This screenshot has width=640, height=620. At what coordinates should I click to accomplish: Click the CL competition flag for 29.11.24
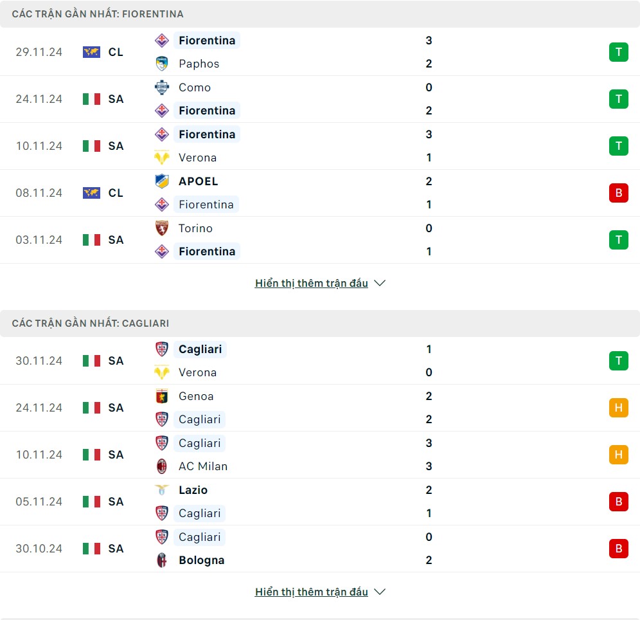pyautogui.click(x=91, y=52)
